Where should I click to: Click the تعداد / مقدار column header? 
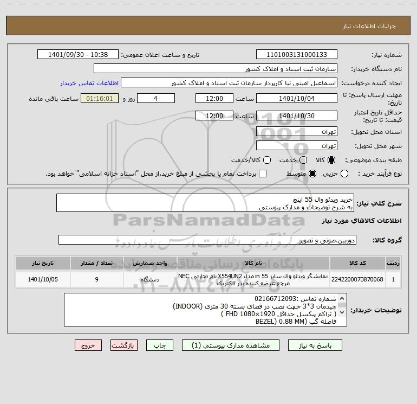click(x=97, y=263)
